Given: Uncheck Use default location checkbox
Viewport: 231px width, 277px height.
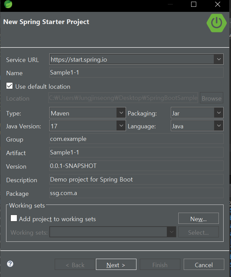Looking at the screenshot, I should coord(9,86).
